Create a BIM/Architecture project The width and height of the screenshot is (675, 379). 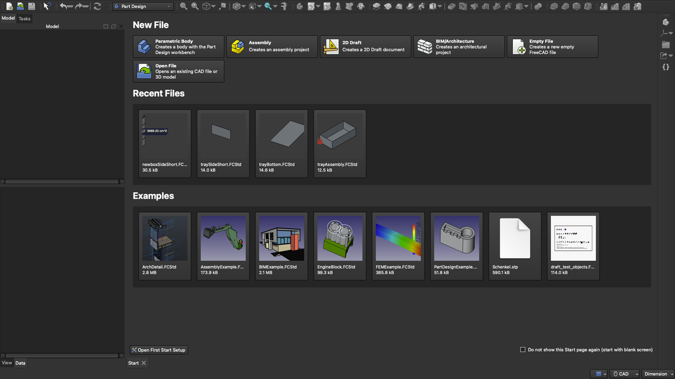[x=459, y=47]
